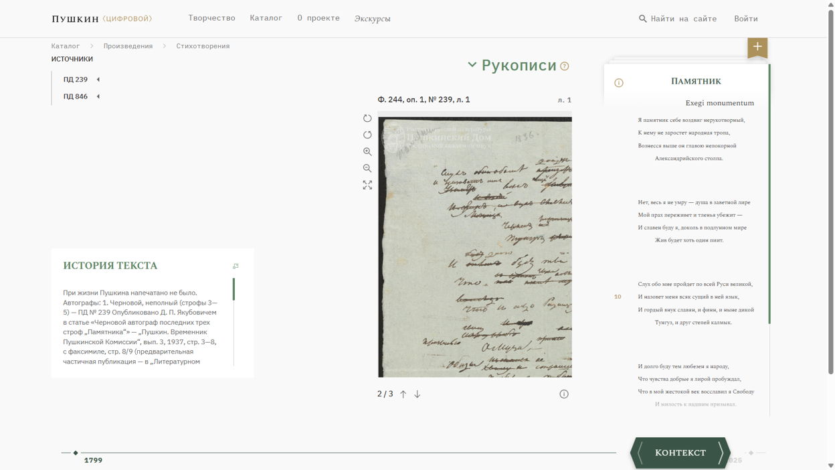Select the timeline end diamond marker
Image resolution: width=835 pixels, height=470 pixels.
click(x=751, y=453)
